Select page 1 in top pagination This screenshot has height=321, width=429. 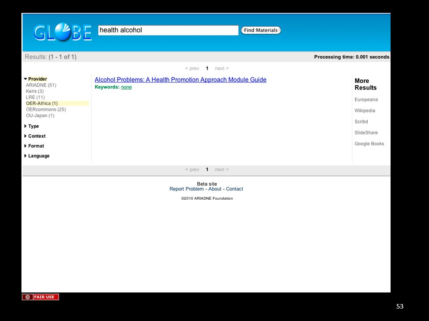pos(207,68)
